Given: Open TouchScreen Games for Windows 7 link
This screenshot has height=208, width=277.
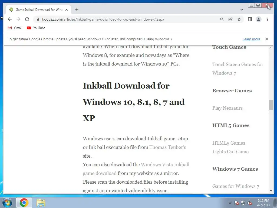Looking at the screenshot, I should click(x=238, y=69).
